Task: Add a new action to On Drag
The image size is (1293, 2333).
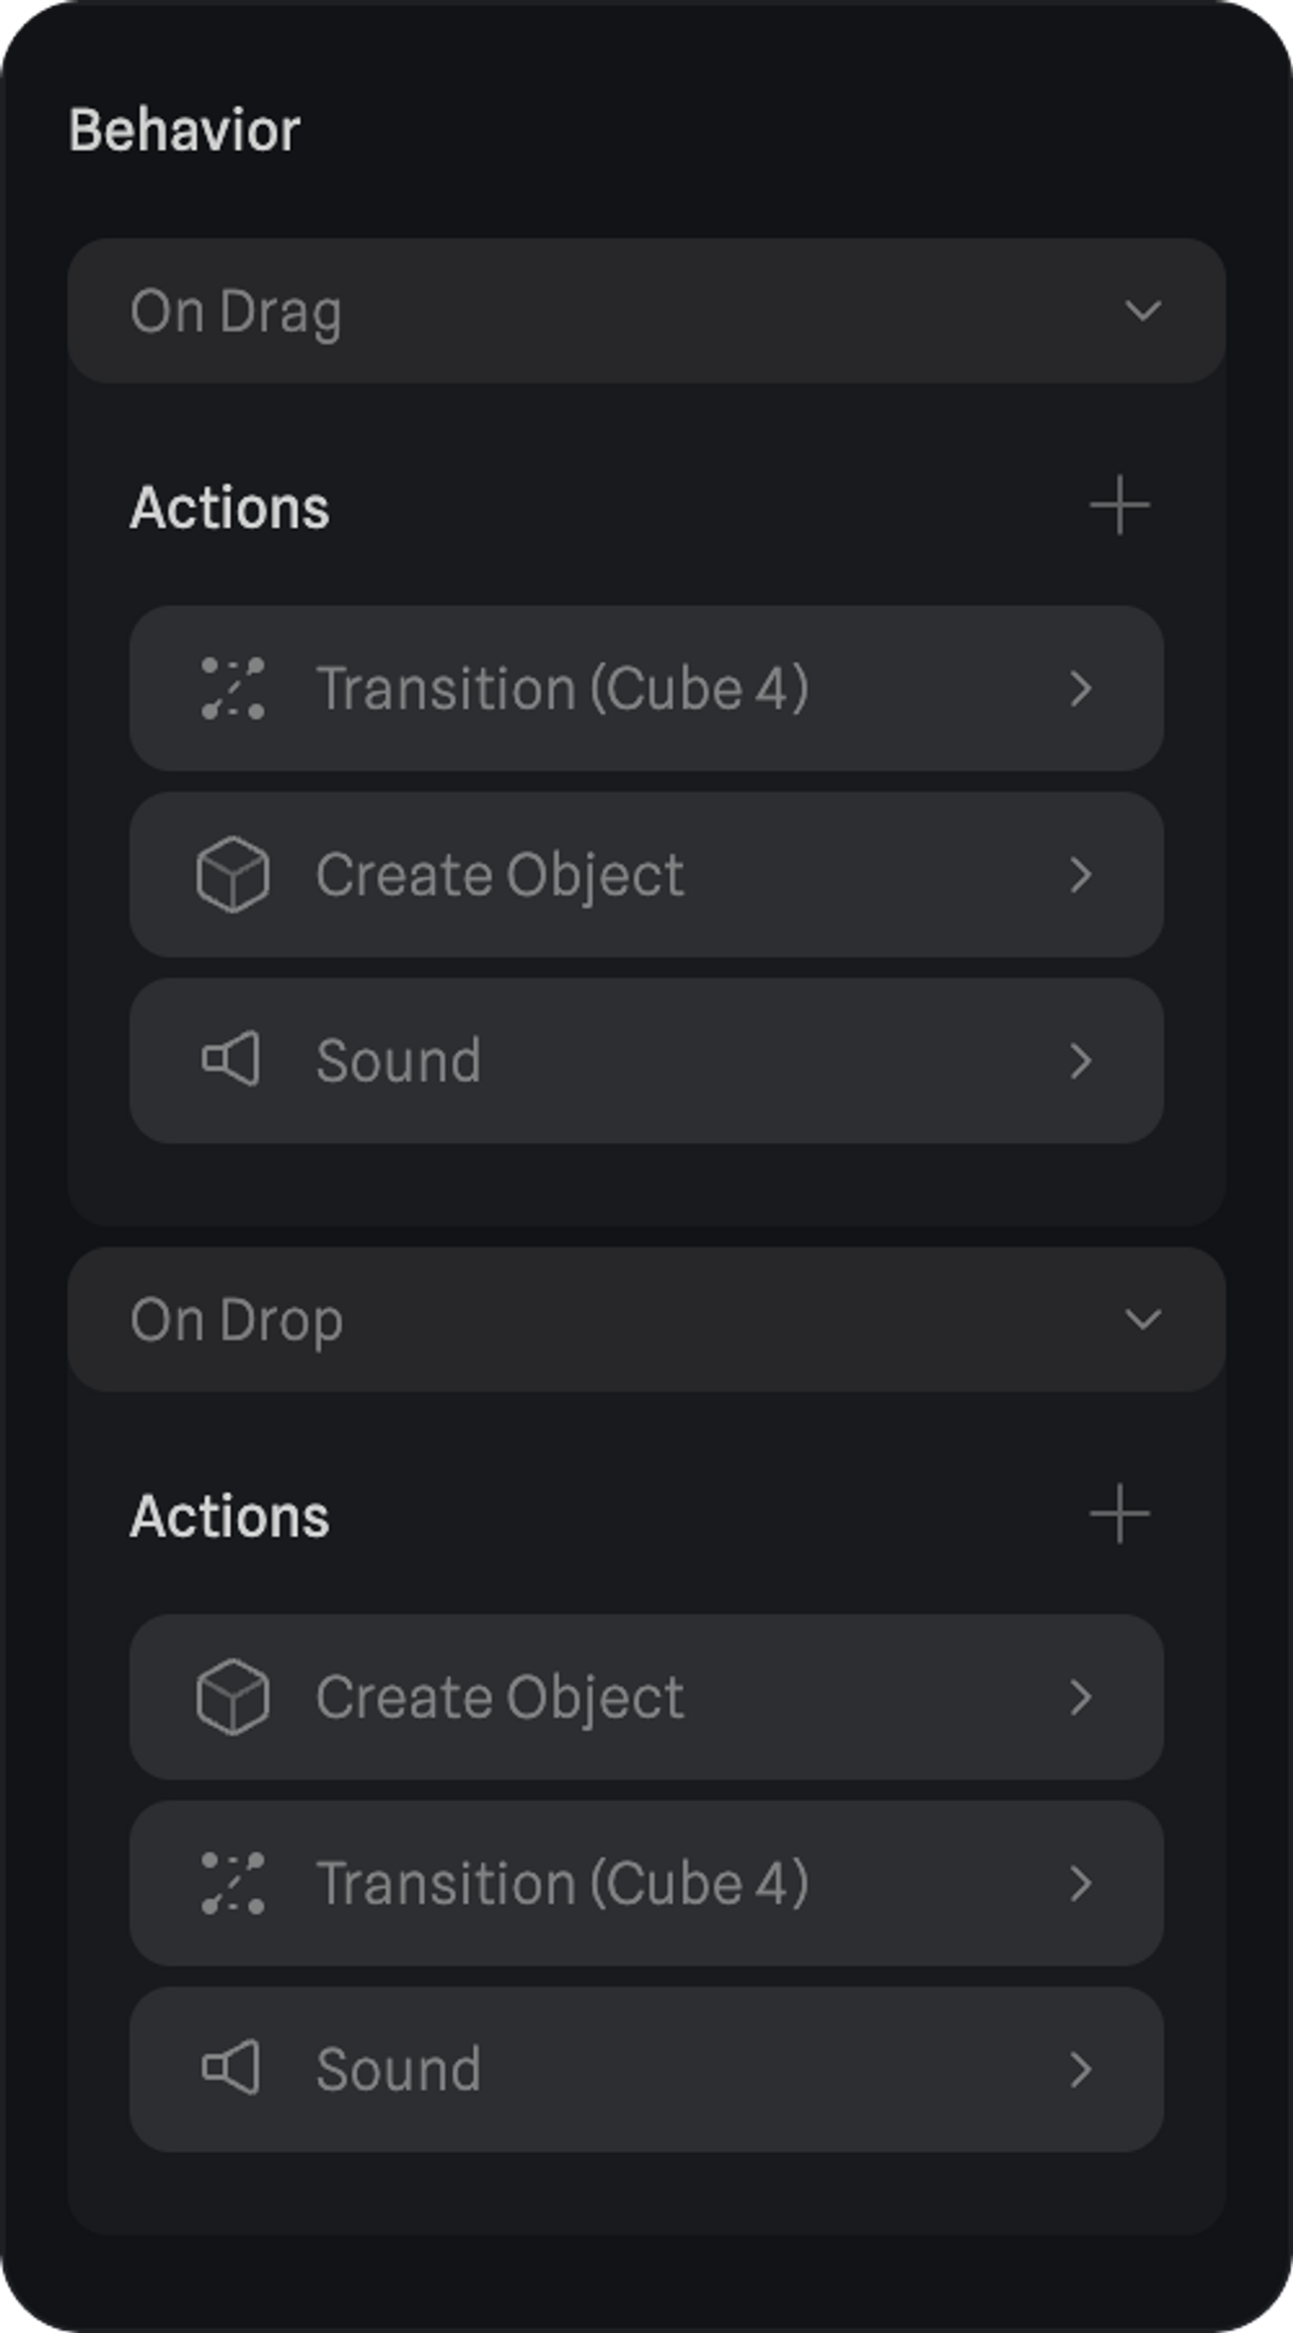Action: [1119, 506]
